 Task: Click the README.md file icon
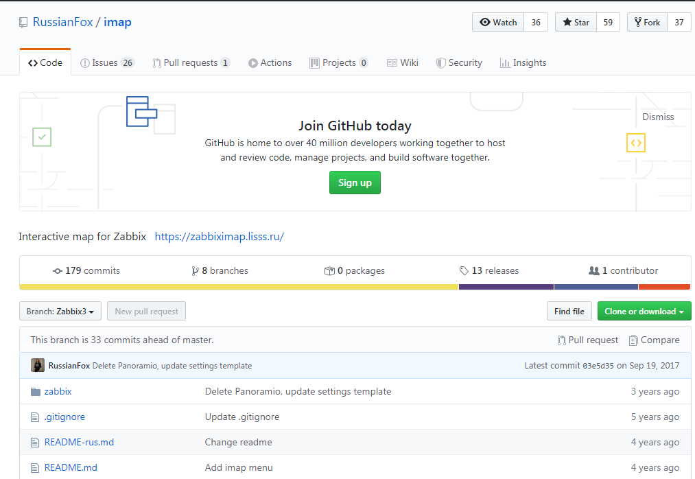tap(35, 467)
